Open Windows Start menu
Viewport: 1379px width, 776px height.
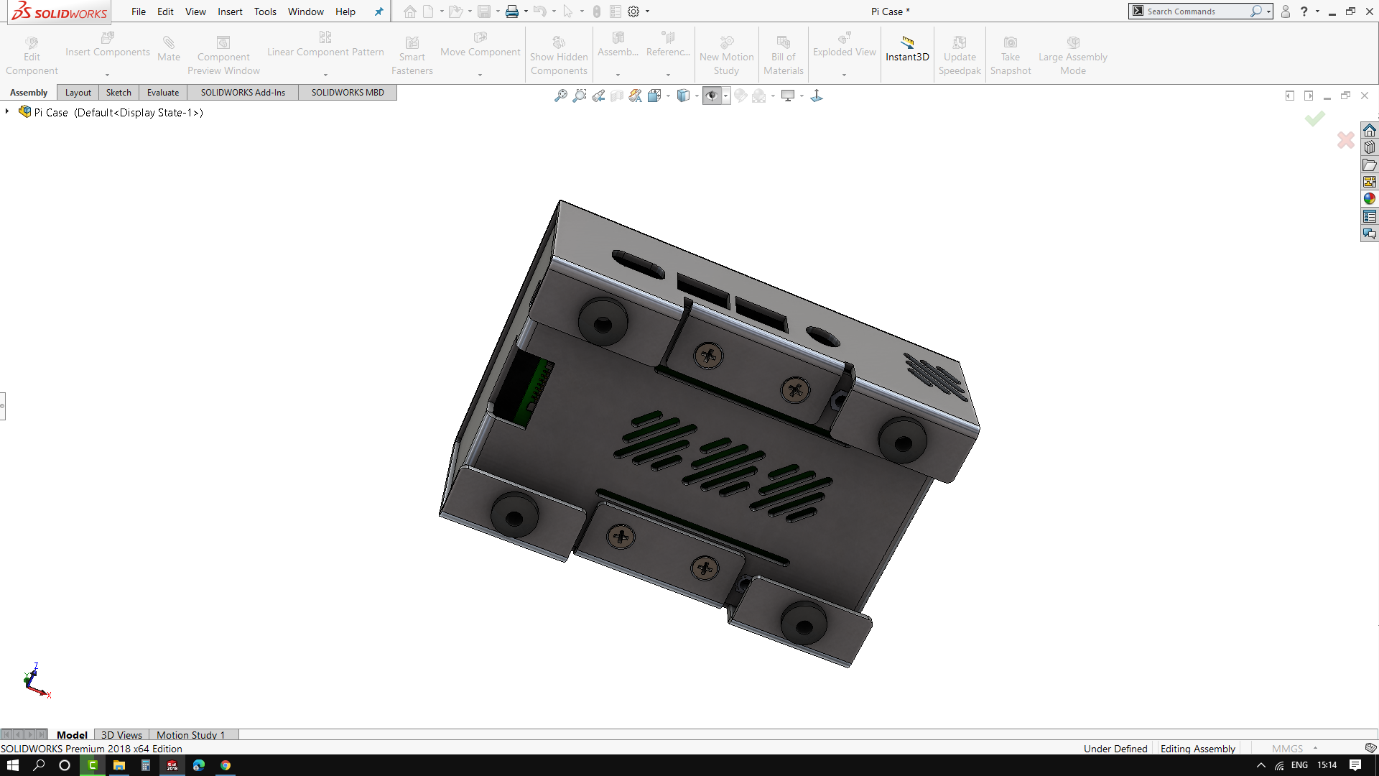[x=12, y=765]
